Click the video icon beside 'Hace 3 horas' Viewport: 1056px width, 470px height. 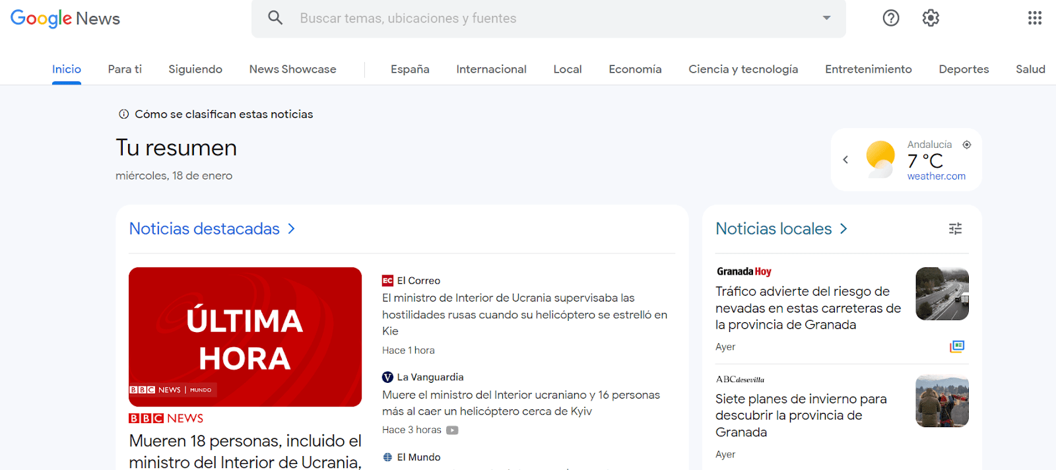pyautogui.click(x=452, y=430)
